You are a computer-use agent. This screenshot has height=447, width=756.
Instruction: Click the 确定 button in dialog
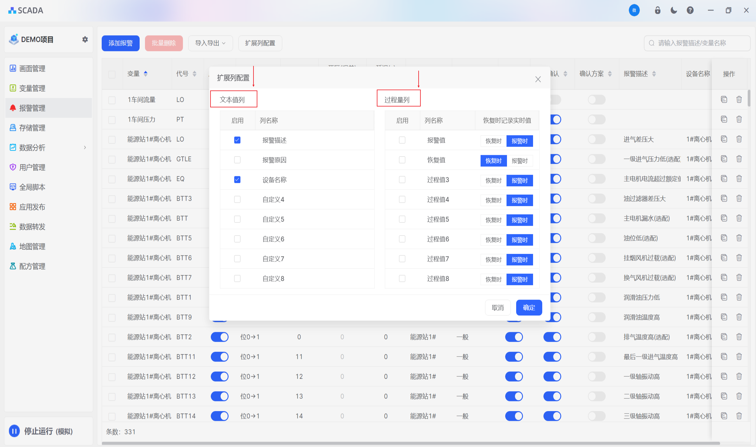coord(529,308)
